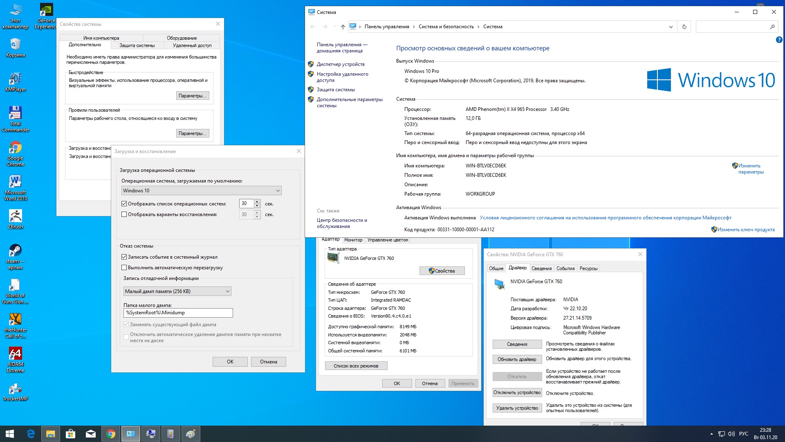Expand breadcrumb arrow after Панель управления
This screenshot has width=785, height=442.
coord(414,27)
